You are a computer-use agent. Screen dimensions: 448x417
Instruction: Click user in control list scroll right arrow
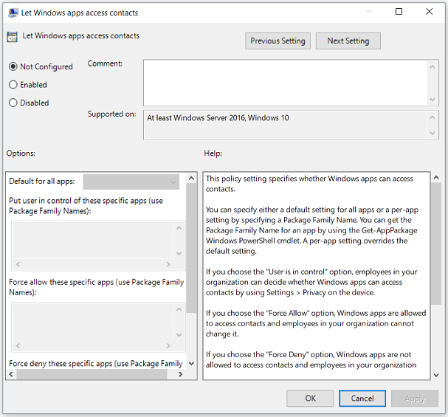168,264
